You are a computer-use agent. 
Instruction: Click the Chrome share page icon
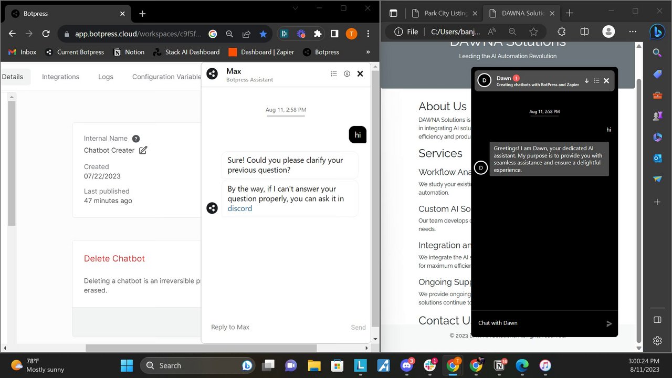coord(246,34)
